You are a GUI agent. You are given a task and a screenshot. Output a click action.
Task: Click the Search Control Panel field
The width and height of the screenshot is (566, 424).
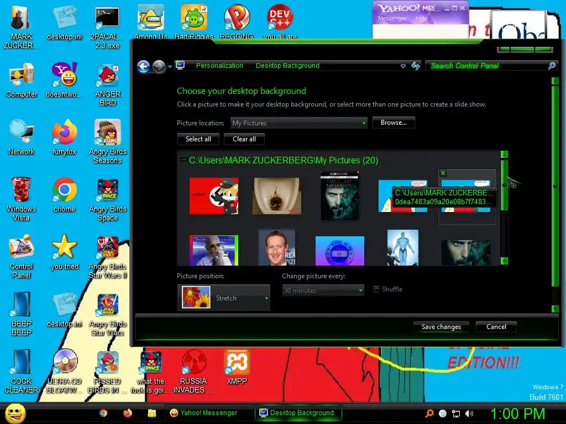click(491, 66)
